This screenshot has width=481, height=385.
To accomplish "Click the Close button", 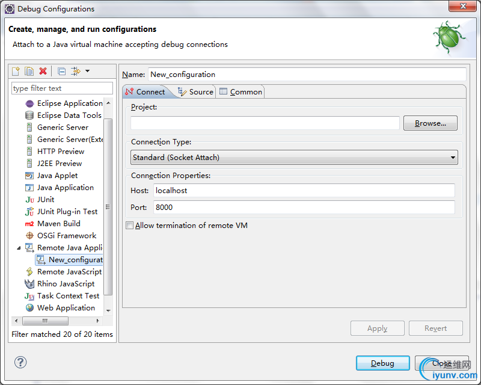I will [x=442, y=363].
